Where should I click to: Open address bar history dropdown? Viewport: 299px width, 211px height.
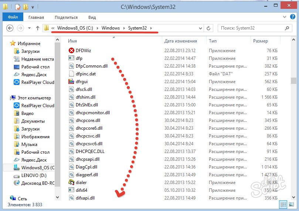click(200, 28)
